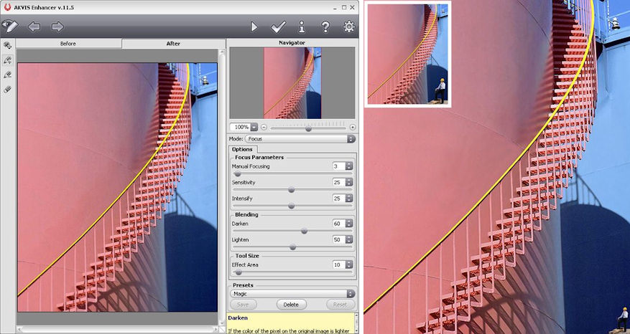Select the eraser tool in left toolbar

click(x=8, y=90)
